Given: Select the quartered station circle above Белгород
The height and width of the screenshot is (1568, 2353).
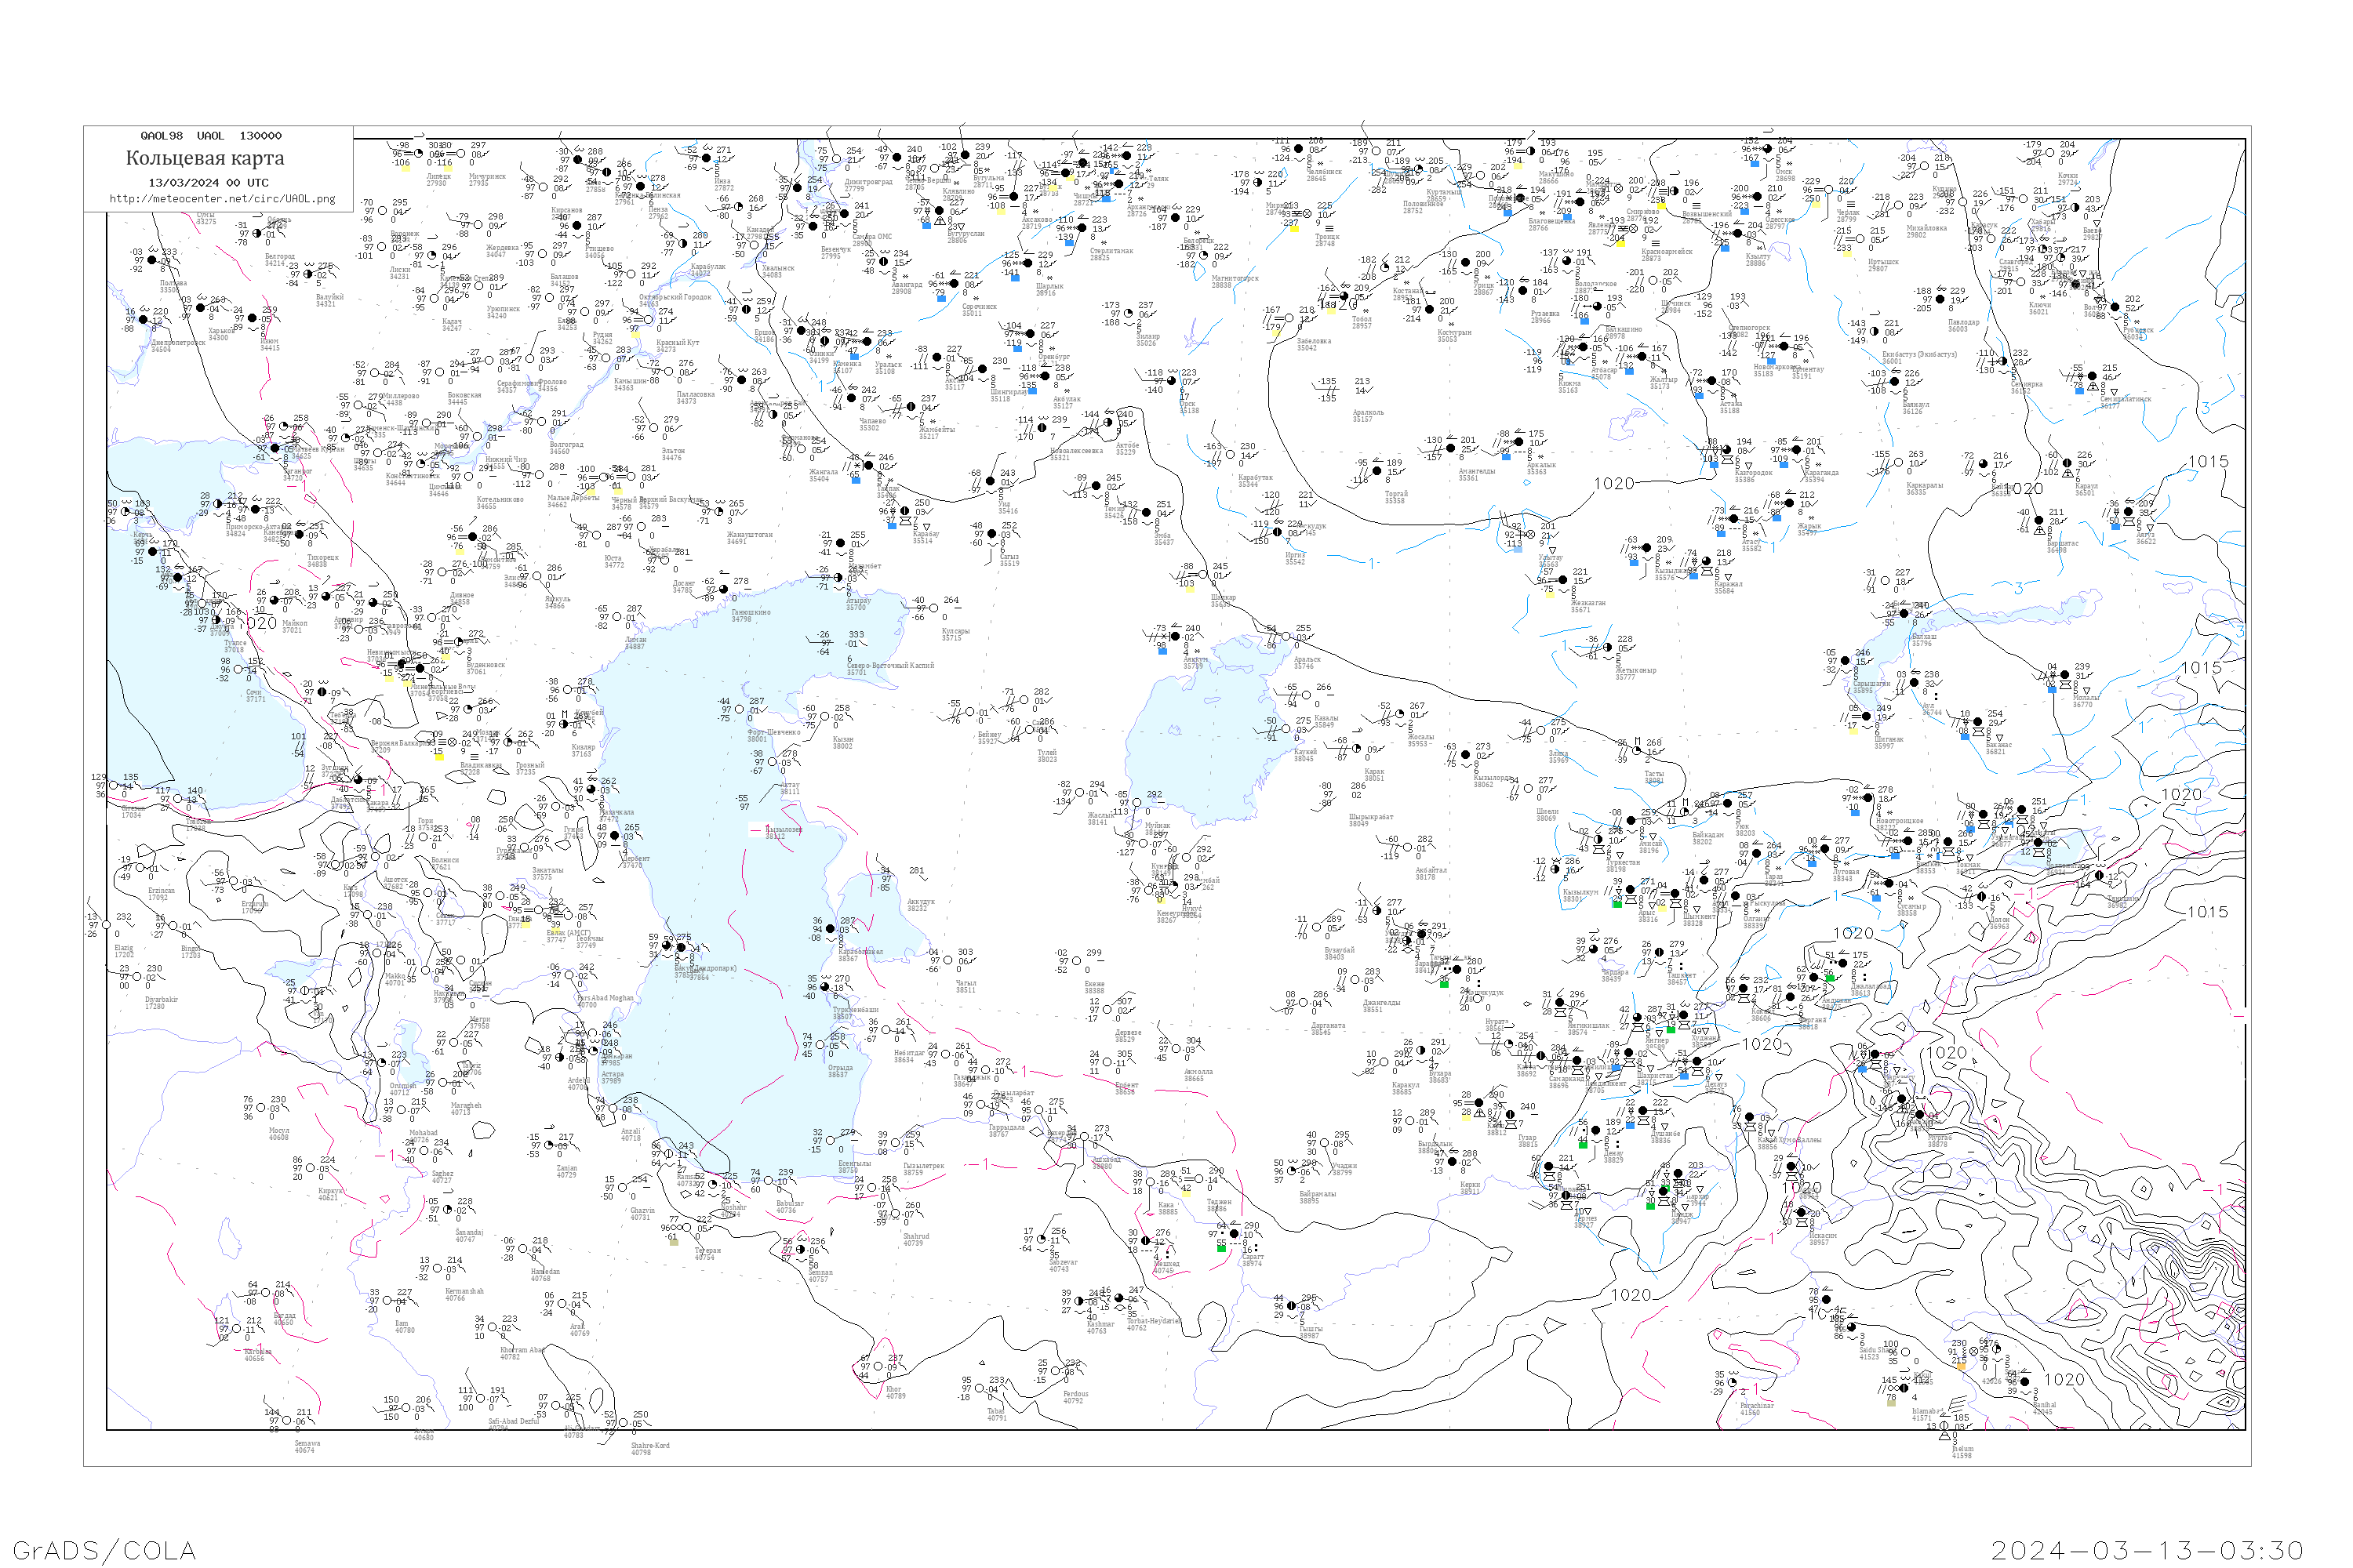Looking at the screenshot, I should [x=257, y=234].
